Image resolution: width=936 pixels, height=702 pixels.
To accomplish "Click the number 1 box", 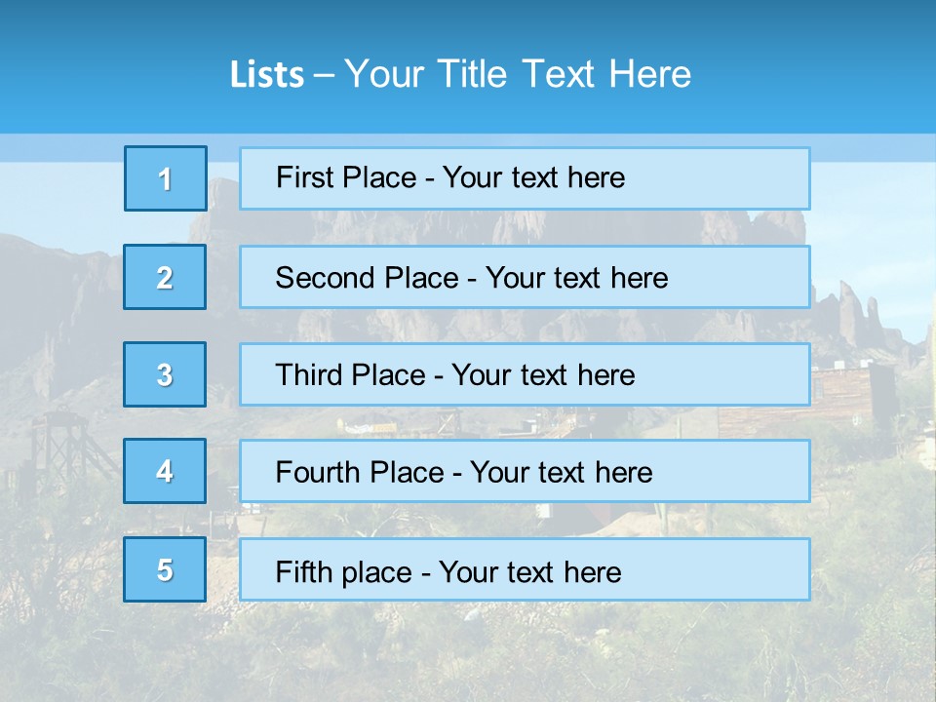I will coord(166,178).
